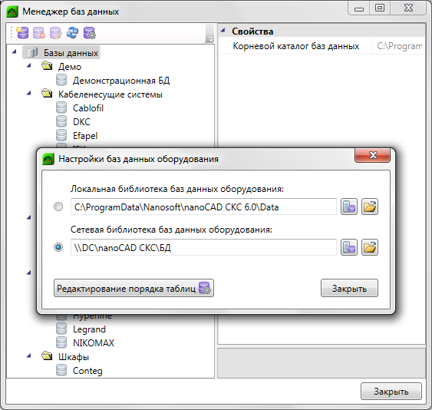Image resolution: width=432 pixels, height=410 pixels.
Task: Click Закрыть in the settings dialog
Action: pyautogui.click(x=349, y=288)
